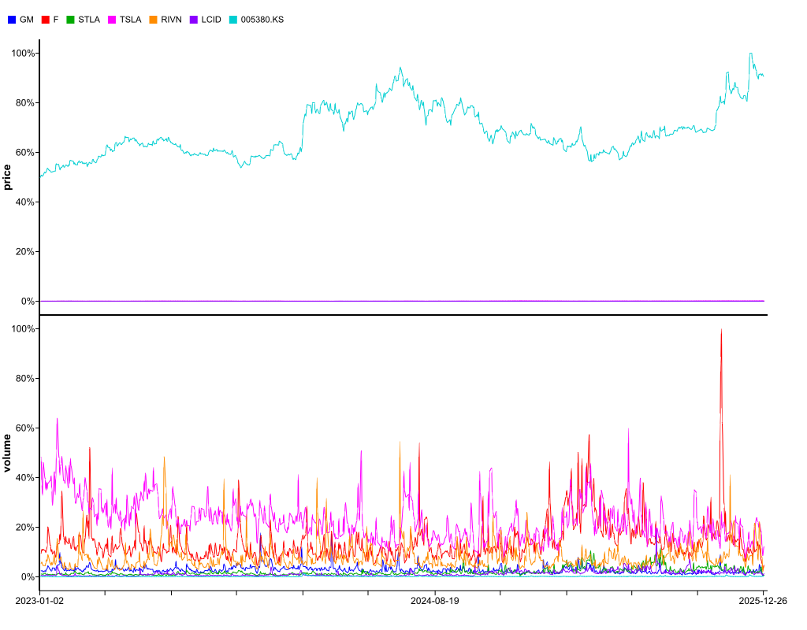Toggle the TSLA series legend label
Image resolution: width=807 pixels, height=630 pixels.
click(130, 19)
